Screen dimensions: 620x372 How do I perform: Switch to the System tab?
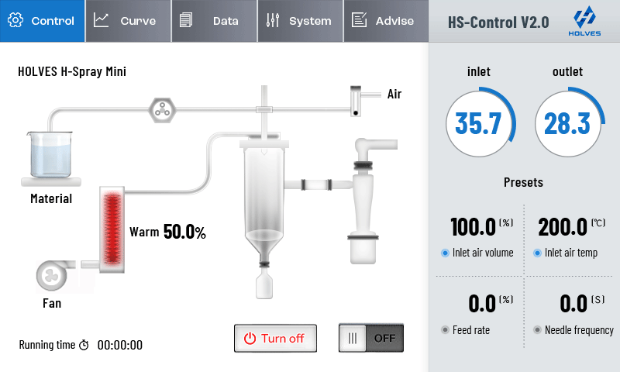point(298,21)
